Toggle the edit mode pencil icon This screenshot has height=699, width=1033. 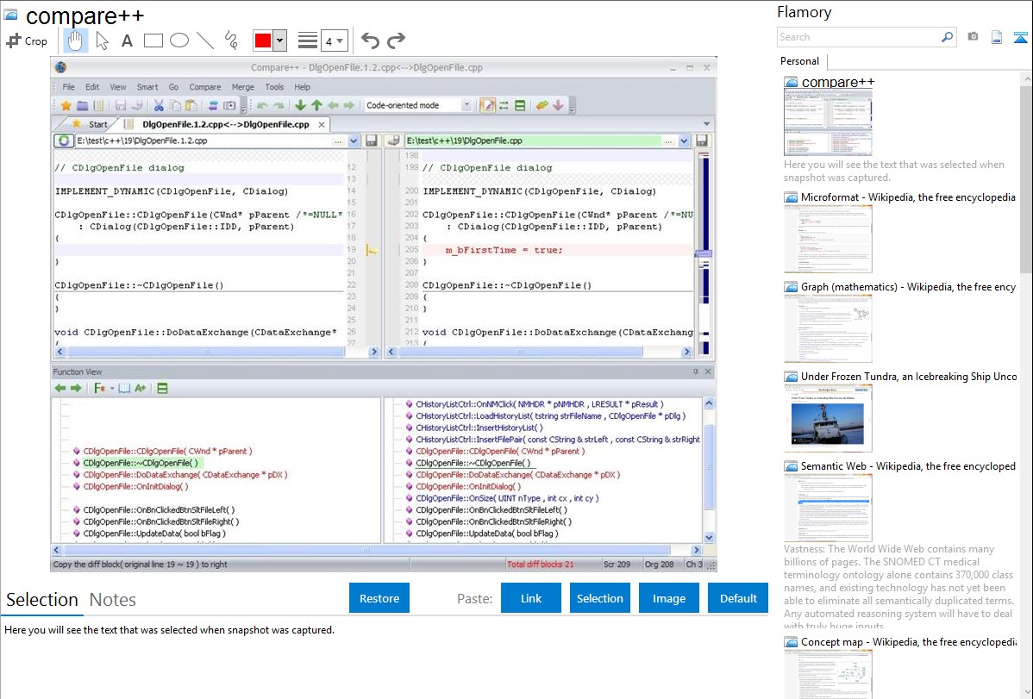click(487, 105)
